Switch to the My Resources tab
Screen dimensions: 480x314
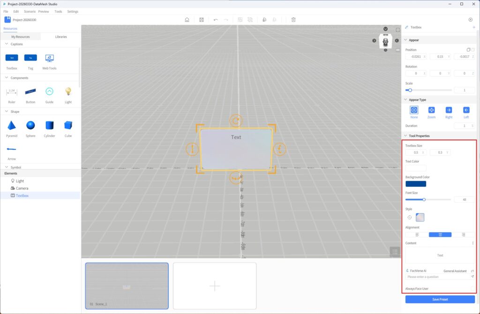[20, 37]
